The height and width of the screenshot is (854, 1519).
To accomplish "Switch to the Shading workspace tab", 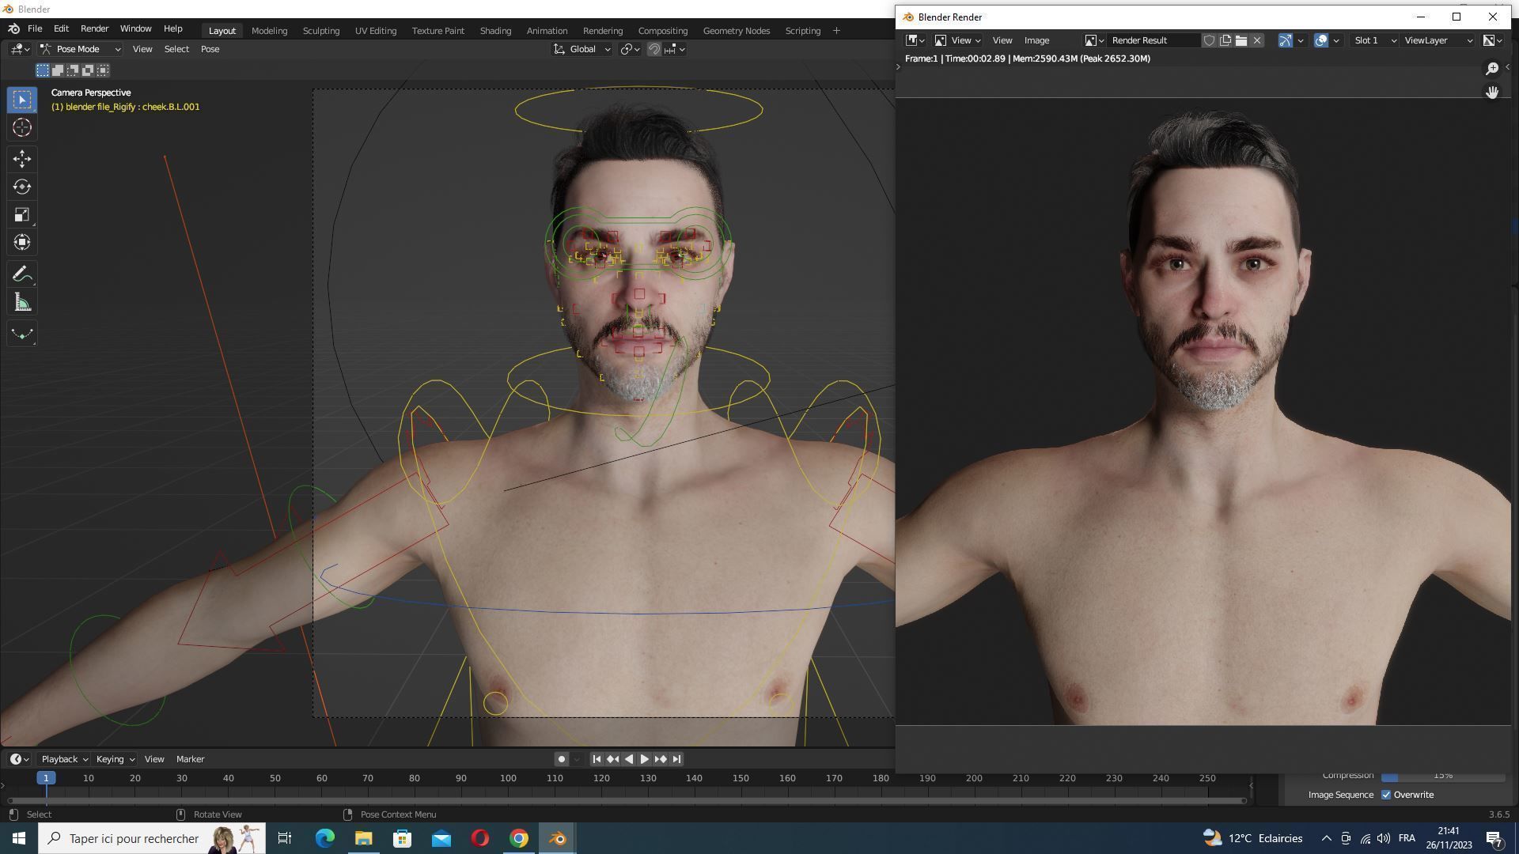I will pos(494,31).
